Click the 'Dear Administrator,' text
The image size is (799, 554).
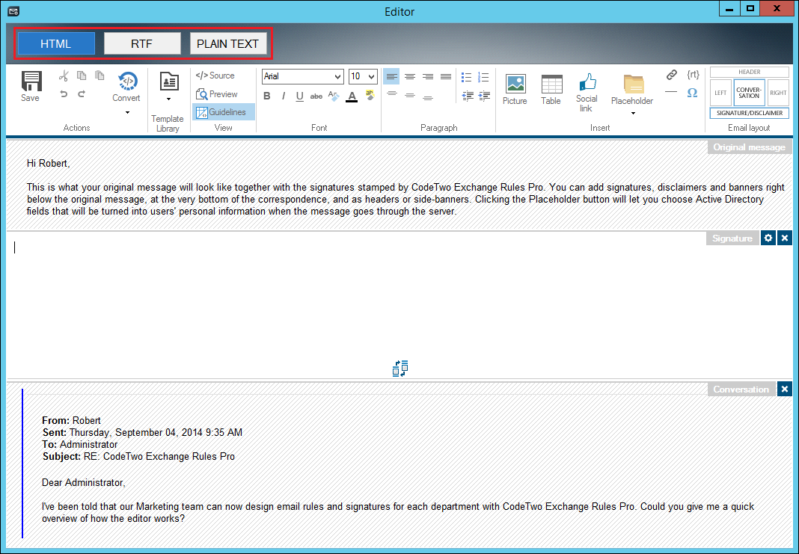84,483
